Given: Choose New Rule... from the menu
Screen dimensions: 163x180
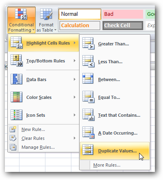Looking at the screenshot, I should click(43, 129).
